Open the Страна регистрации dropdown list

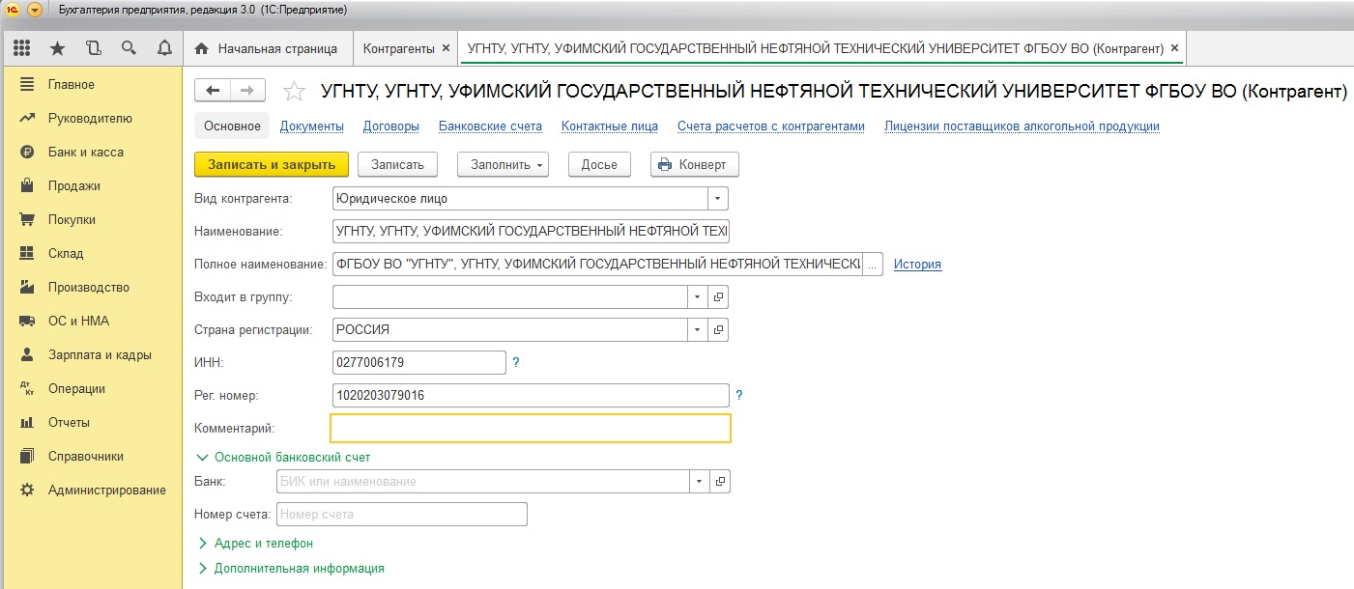tap(698, 330)
